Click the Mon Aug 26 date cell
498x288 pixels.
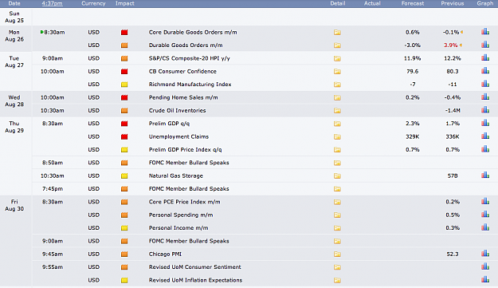(14, 36)
